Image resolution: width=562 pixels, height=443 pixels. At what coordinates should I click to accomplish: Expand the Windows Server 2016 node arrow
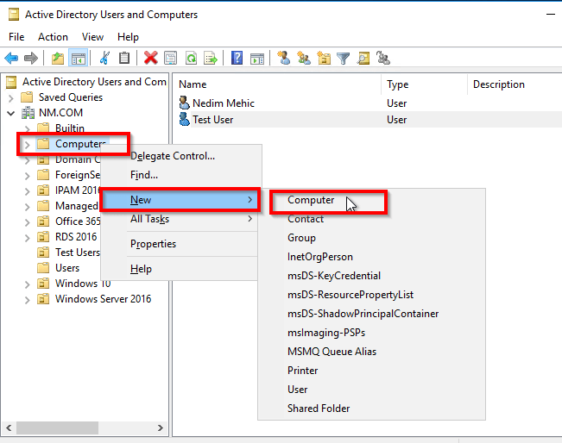click(x=28, y=300)
